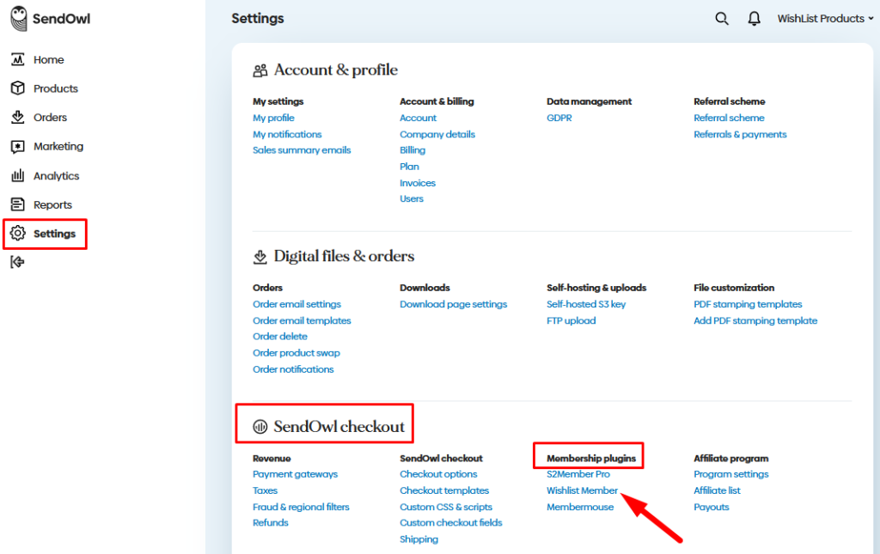Image resolution: width=880 pixels, height=554 pixels.
Task: Open affiliate Program settings link
Action: (731, 474)
